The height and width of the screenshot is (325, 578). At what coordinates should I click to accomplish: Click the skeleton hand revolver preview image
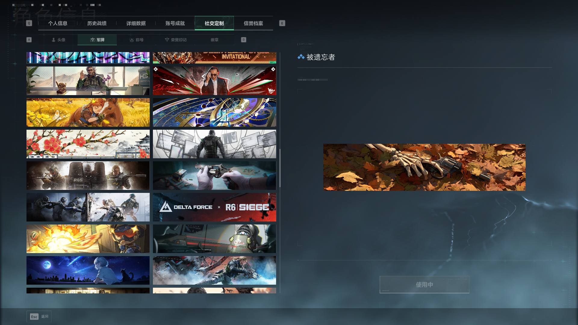pyautogui.click(x=424, y=167)
